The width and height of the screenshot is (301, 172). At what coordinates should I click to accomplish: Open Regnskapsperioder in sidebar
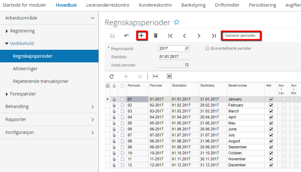pyautogui.click(x=49, y=56)
